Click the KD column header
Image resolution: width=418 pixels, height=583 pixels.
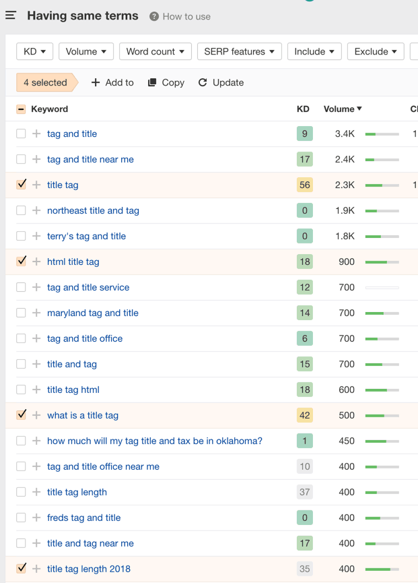(x=303, y=109)
